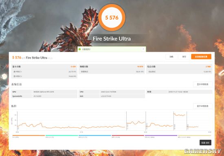The width and height of the screenshot is (224, 156).
Task: Click the orange compare results online button
Action: pos(201,57)
